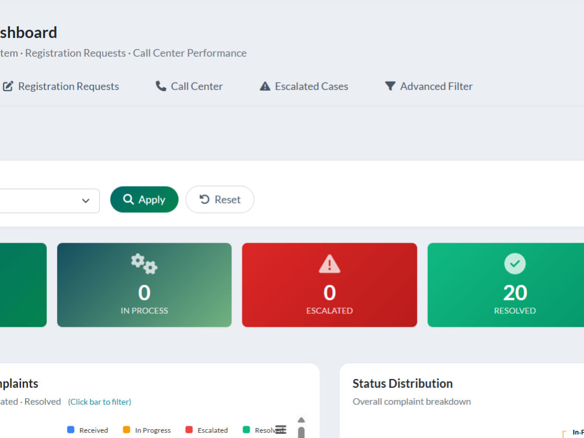Open the In Process stats card
Viewport: 584px width, 438px height.
[x=144, y=285]
